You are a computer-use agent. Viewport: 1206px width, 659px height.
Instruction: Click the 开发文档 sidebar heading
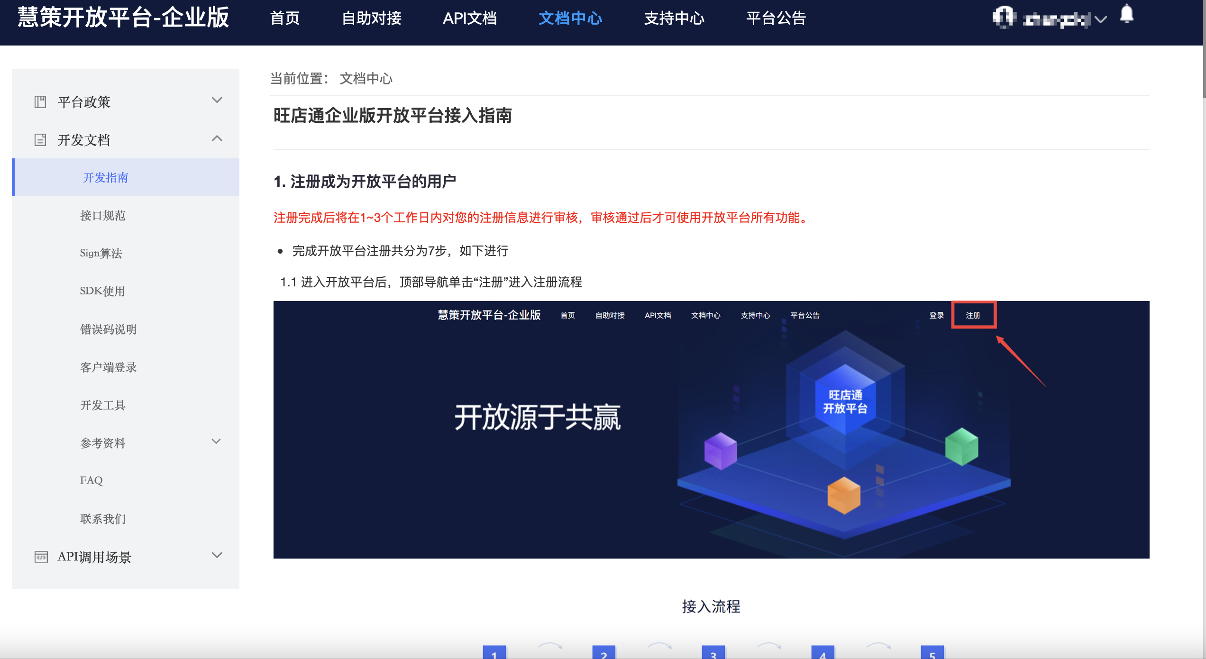pos(84,140)
